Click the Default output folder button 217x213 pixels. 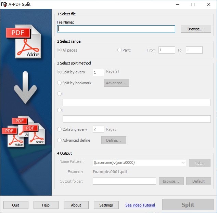click(199, 181)
